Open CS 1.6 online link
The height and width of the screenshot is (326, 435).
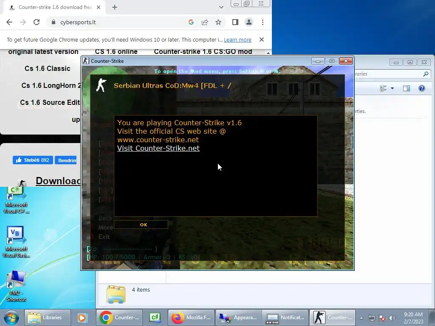coord(116,51)
